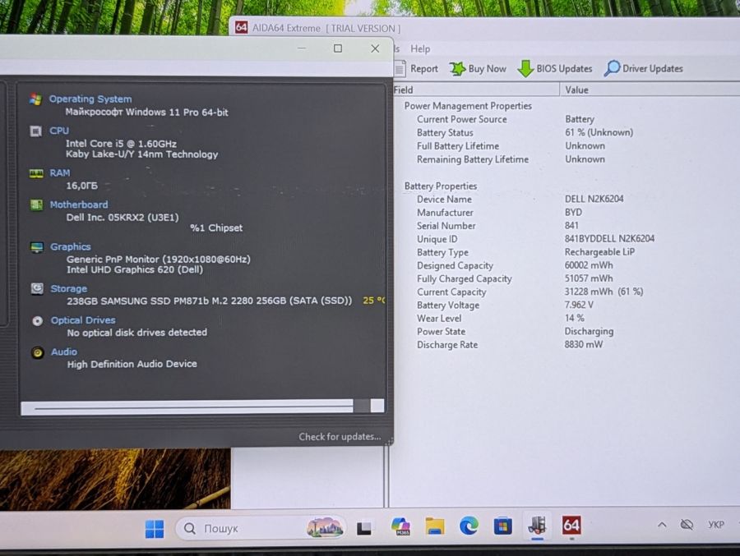This screenshot has width=740, height=556.
Task: Click the Power Management Properties group header
Action: 468,106
